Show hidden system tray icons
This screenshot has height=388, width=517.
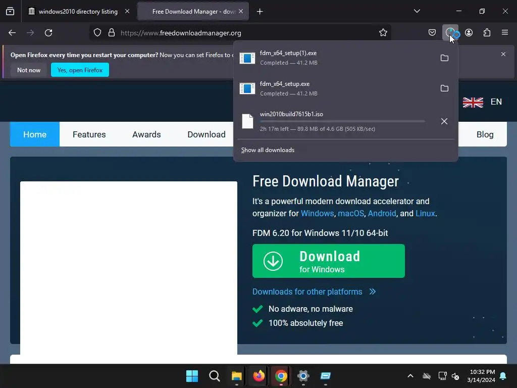click(410, 376)
